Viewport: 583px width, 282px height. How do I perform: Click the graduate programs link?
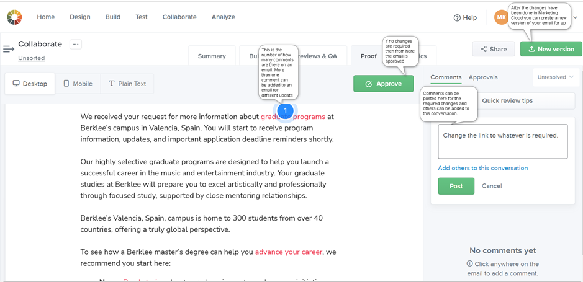[293, 117]
